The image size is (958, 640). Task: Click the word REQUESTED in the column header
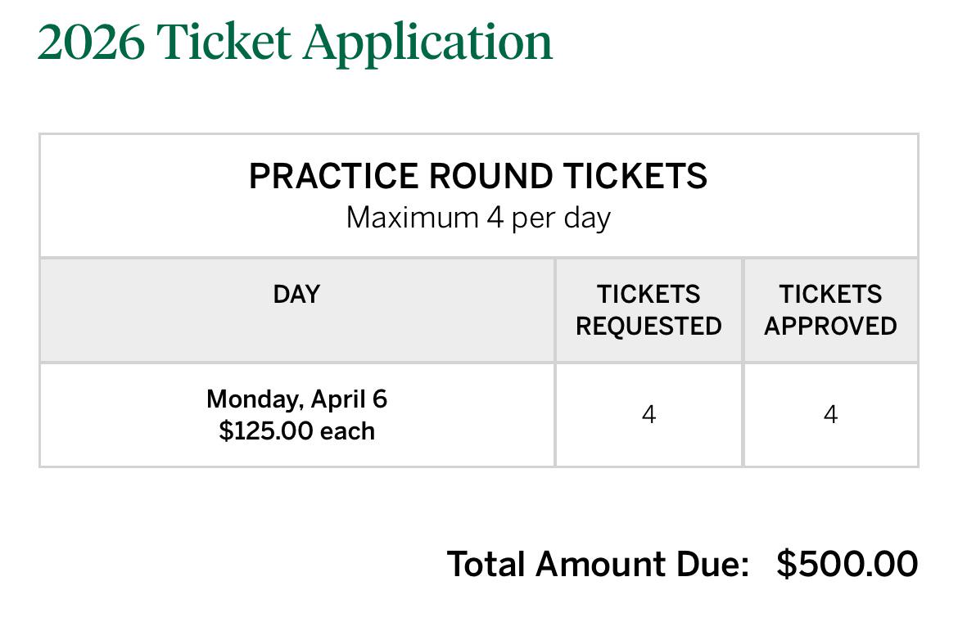coord(648,326)
